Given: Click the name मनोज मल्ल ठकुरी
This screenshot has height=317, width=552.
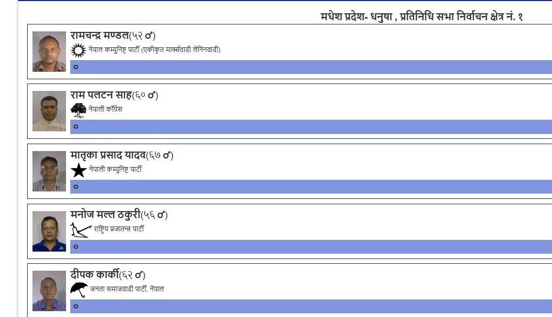Looking at the screenshot, I should 109,215.
